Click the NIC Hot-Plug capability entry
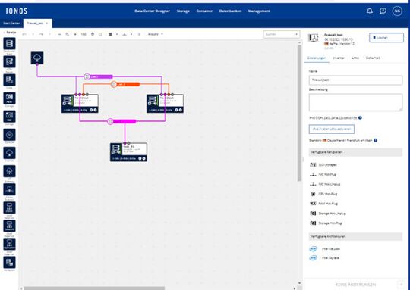410x290 pixels. [323, 174]
